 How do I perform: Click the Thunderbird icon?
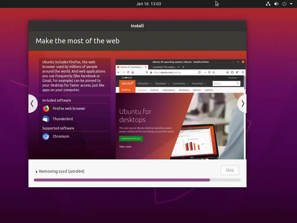click(46, 119)
